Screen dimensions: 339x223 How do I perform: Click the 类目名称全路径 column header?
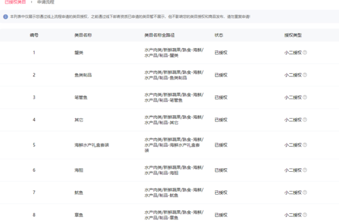point(160,35)
